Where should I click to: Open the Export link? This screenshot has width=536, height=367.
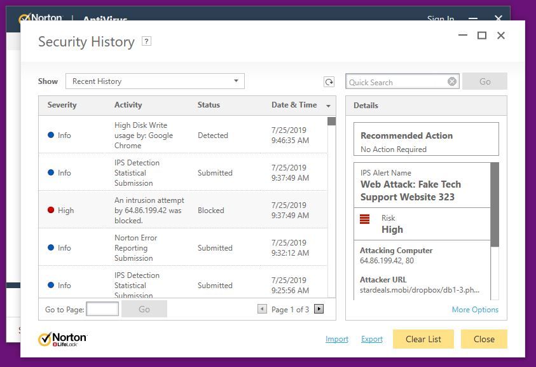tap(372, 339)
